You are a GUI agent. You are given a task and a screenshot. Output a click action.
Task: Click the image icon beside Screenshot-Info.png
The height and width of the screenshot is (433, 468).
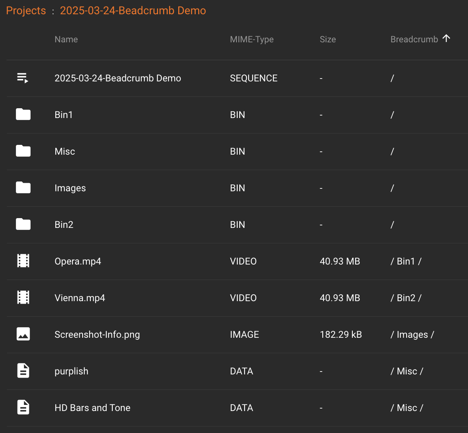23,334
